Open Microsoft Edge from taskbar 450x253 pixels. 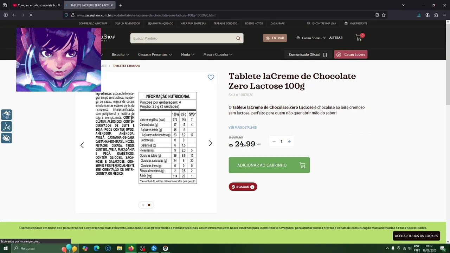click(96, 248)
